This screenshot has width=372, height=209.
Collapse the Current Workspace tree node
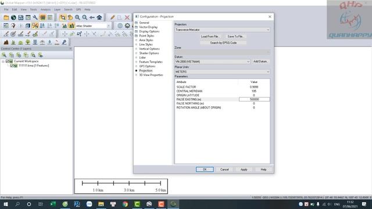click(3, 62)
